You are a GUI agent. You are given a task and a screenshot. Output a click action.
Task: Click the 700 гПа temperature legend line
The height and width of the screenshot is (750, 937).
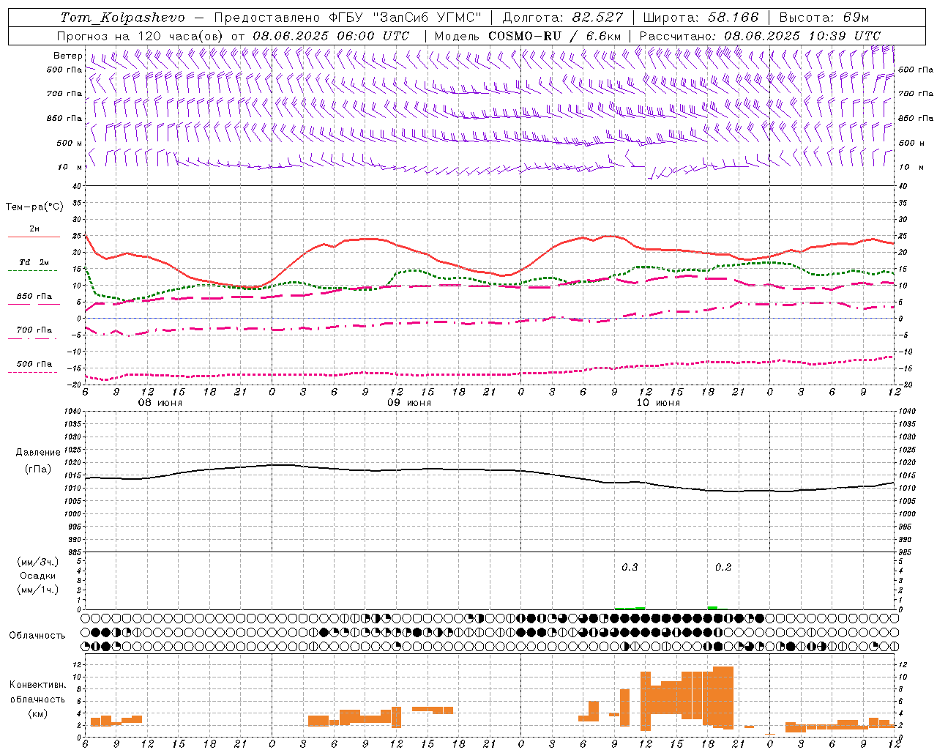click(x=34, y=338)
